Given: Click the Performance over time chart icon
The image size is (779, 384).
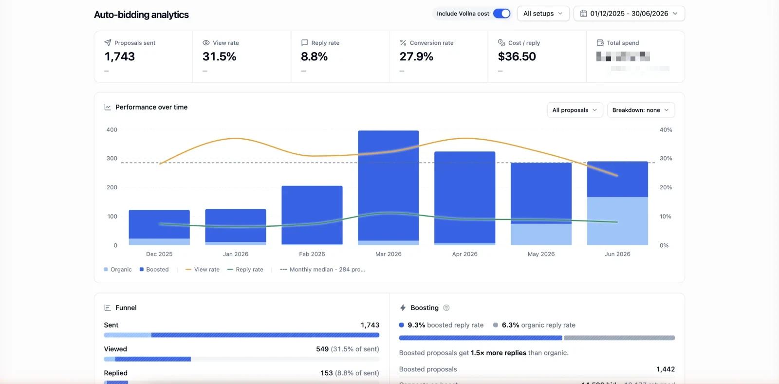Looking at the screenshot, I should click(108, 107).
